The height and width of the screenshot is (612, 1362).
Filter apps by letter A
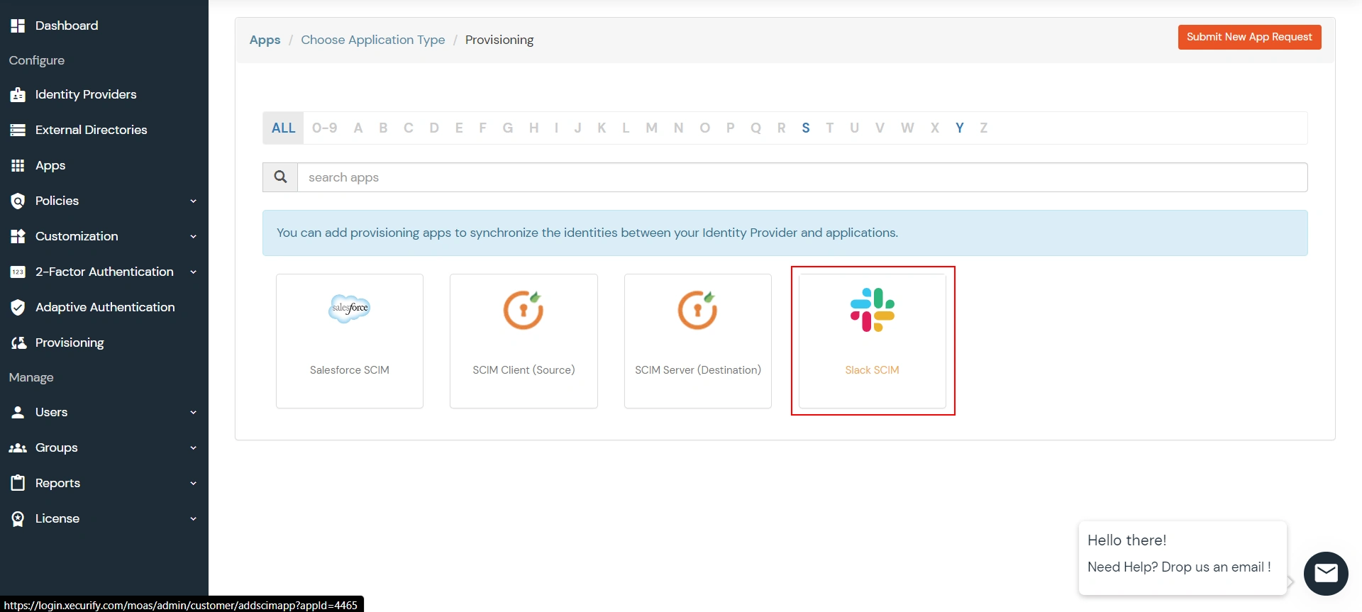coord(358,128)
